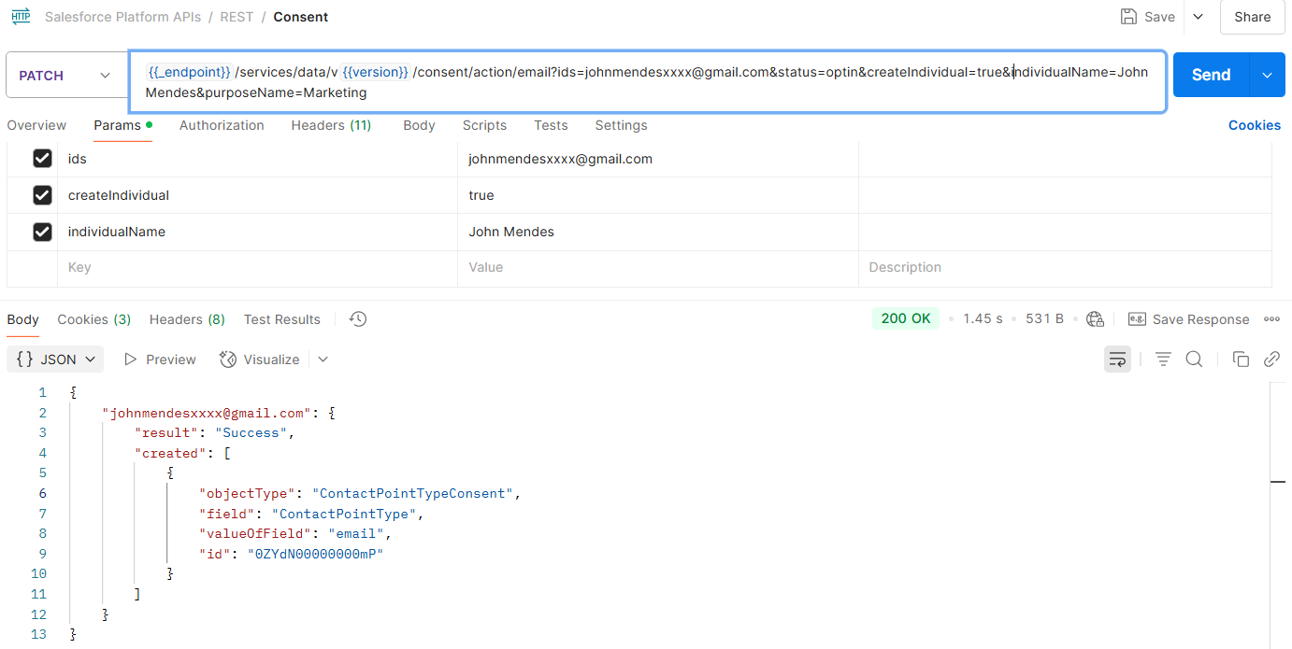Image resolution: width=1292 pixels, height=649 pixels.
Task: Click the {{_endpoint}} variable in URL
Action: click(x=189, y=72)
